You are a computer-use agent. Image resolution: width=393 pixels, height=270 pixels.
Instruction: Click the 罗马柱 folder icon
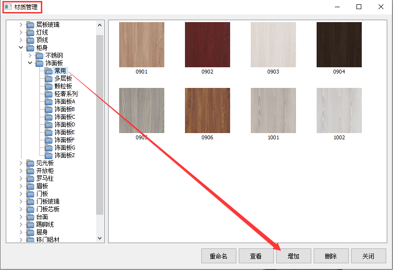(x=30, y=179)
